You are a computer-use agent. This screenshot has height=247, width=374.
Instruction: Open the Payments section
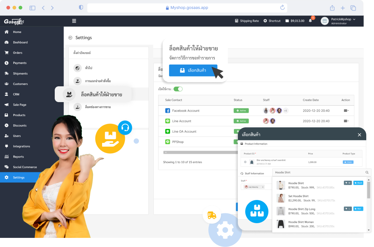tap(20, 63)
